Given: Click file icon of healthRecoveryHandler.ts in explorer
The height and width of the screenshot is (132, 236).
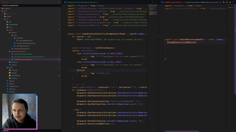Looking at the screenshot, I should [12, 59].
